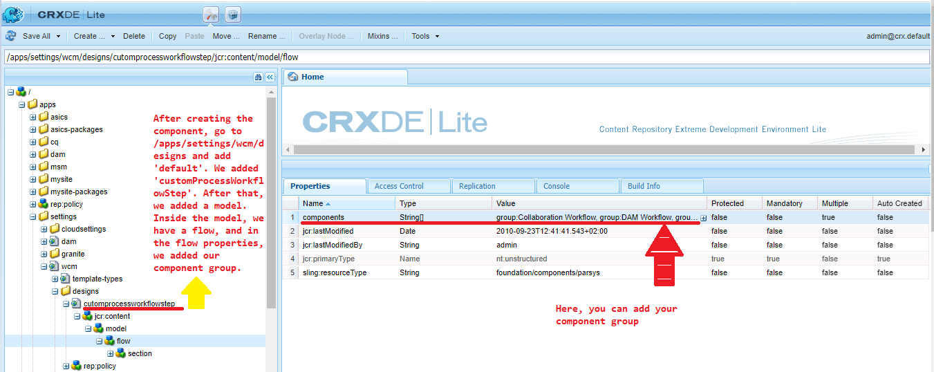
Task: Click the Protected column header
Action: pos(734,203)
